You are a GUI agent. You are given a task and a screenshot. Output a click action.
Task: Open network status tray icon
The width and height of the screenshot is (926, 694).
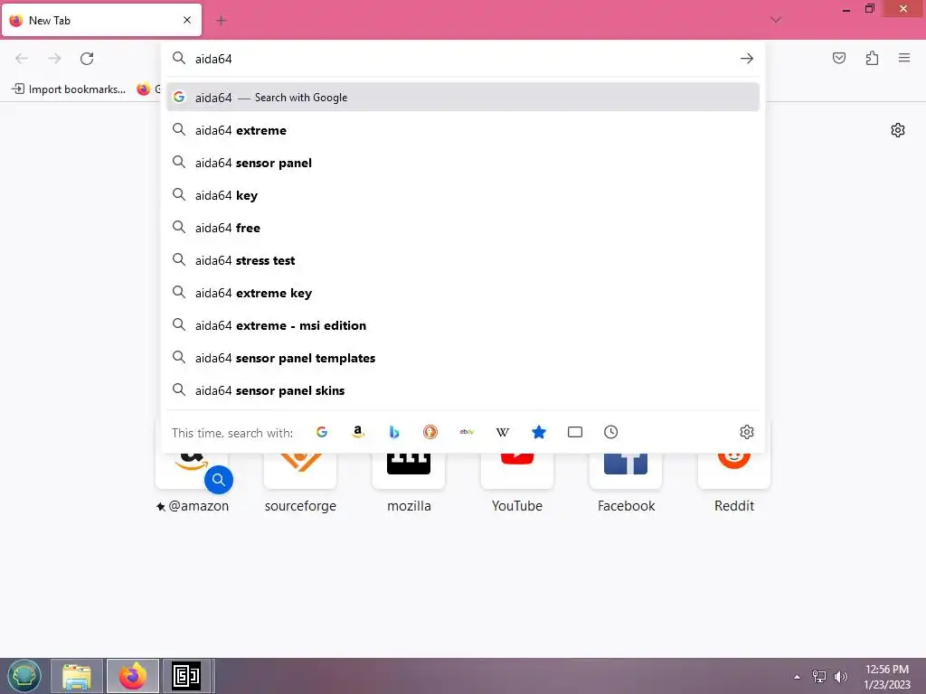click(x=818, y=677)
